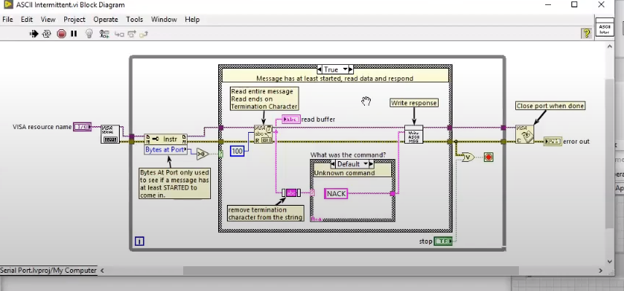This screenshot has height=291, width=624.
Task: Go to previous case of True structure
Action: (x=320, y=69)
